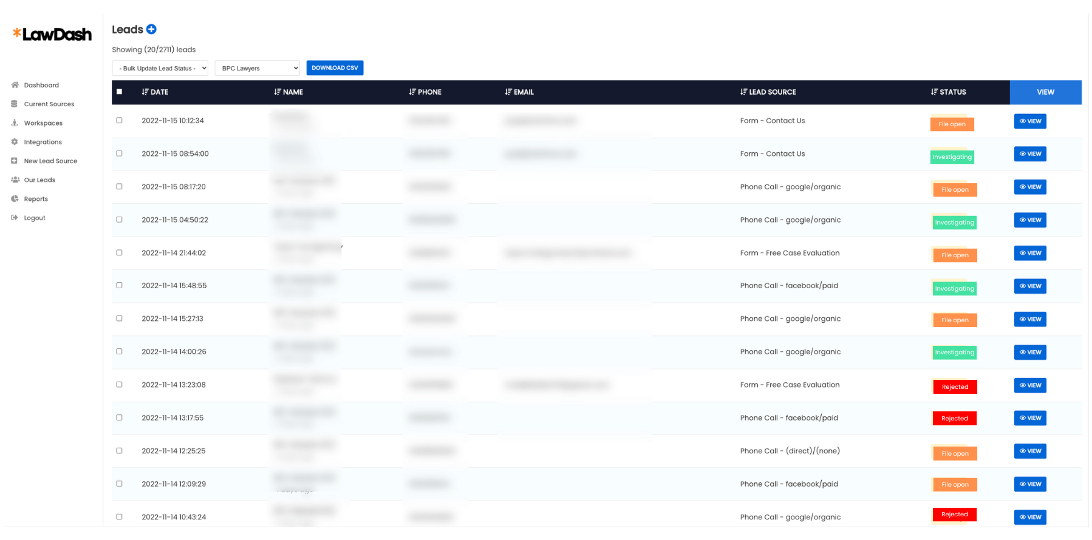Click the Logout link in sidebar
Viewport: 1092px width, 540px height.
click(35, 218)
